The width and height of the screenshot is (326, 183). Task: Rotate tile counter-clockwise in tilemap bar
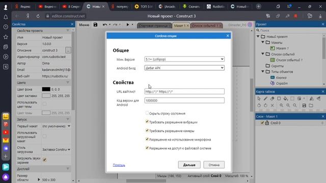click(x=259, y=105)
